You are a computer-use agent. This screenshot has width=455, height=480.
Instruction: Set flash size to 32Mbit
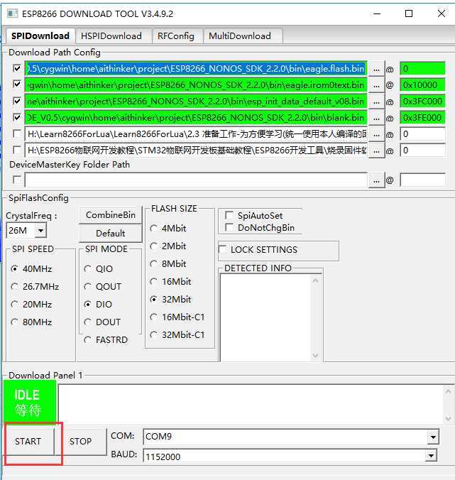[x=153, y=300]
